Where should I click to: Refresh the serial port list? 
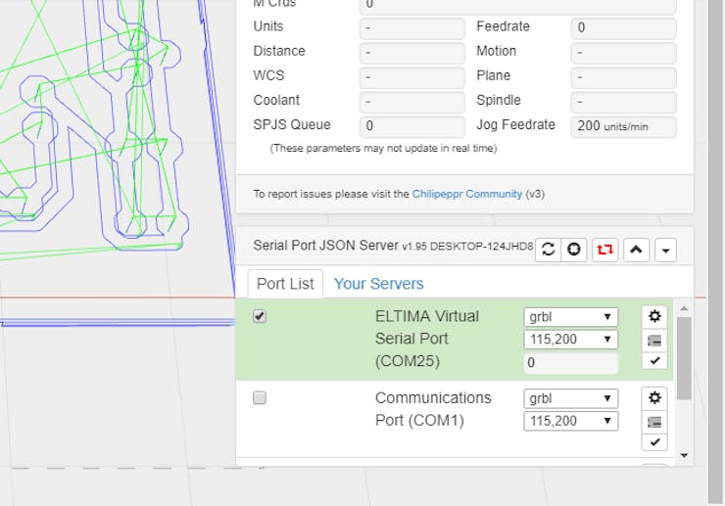[548, 250]
